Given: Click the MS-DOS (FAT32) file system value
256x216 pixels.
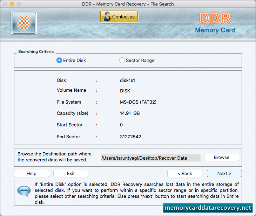Looking at the screenshot, I should coord(138,102).
